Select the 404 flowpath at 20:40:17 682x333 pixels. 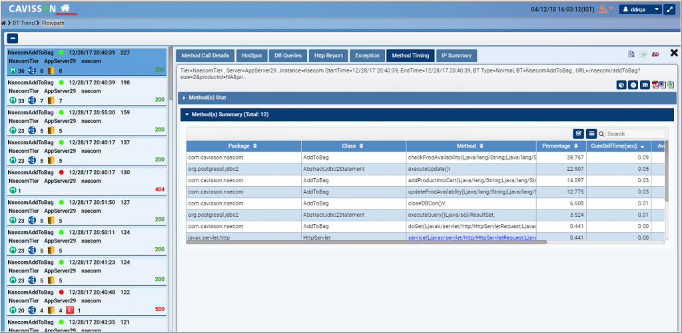(87, 181)
